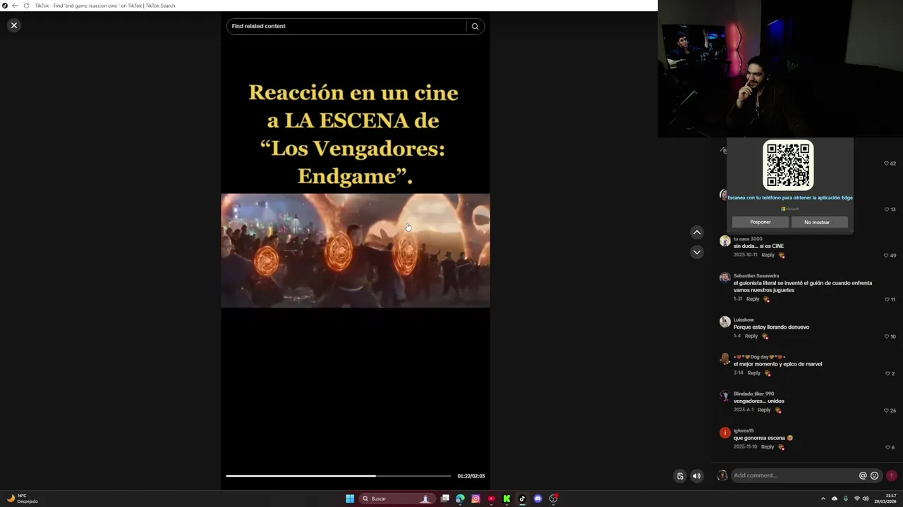Open the clock showing 21:17
This screenshot has width=903, height=507.
click(885, 499)
